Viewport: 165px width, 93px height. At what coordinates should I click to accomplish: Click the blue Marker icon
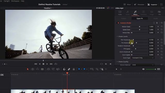point(84,69)
